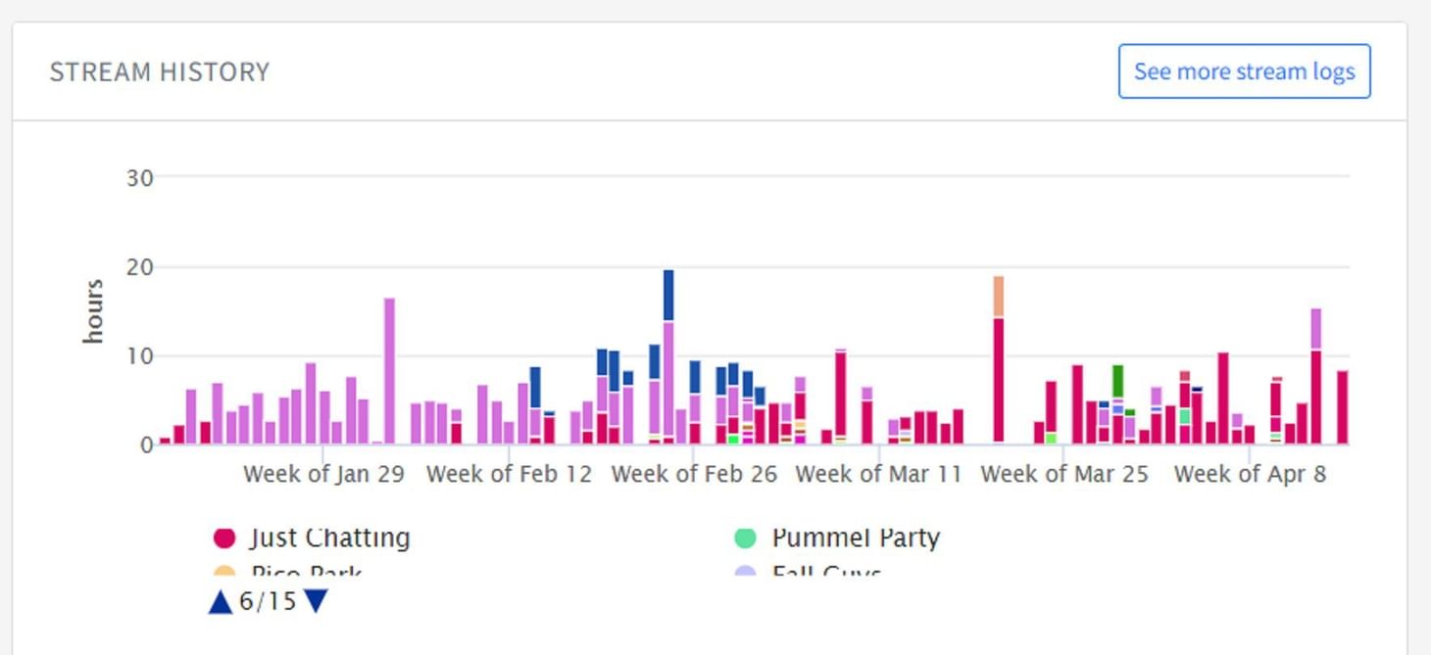Click the dark green bar segment after Mar 25

coord(1117,380)
